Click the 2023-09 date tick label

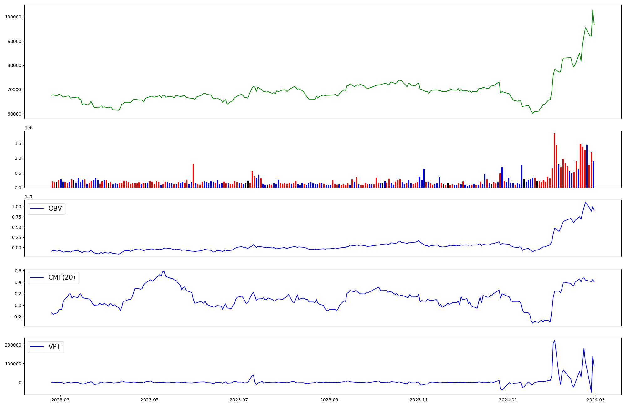pyautogui.click(x=329, y=400)
